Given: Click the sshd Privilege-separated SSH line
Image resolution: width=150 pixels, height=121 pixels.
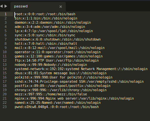Looking at the screenshot, I should pos(79,82).
